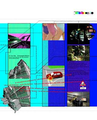Open the close-up legs photo
The image size is (97, 120).
click(54, 32)
